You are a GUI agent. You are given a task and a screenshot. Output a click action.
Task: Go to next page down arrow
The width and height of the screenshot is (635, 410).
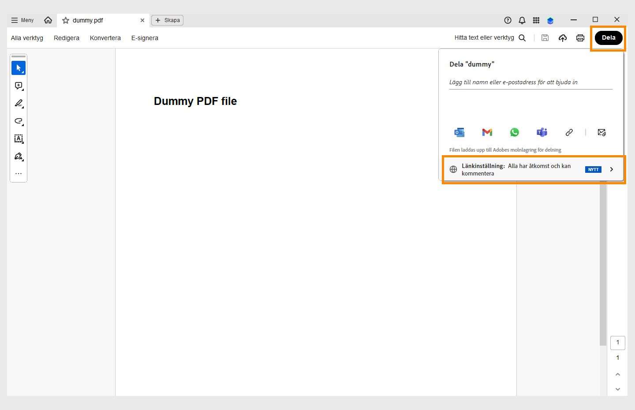(x=618, y=389)
